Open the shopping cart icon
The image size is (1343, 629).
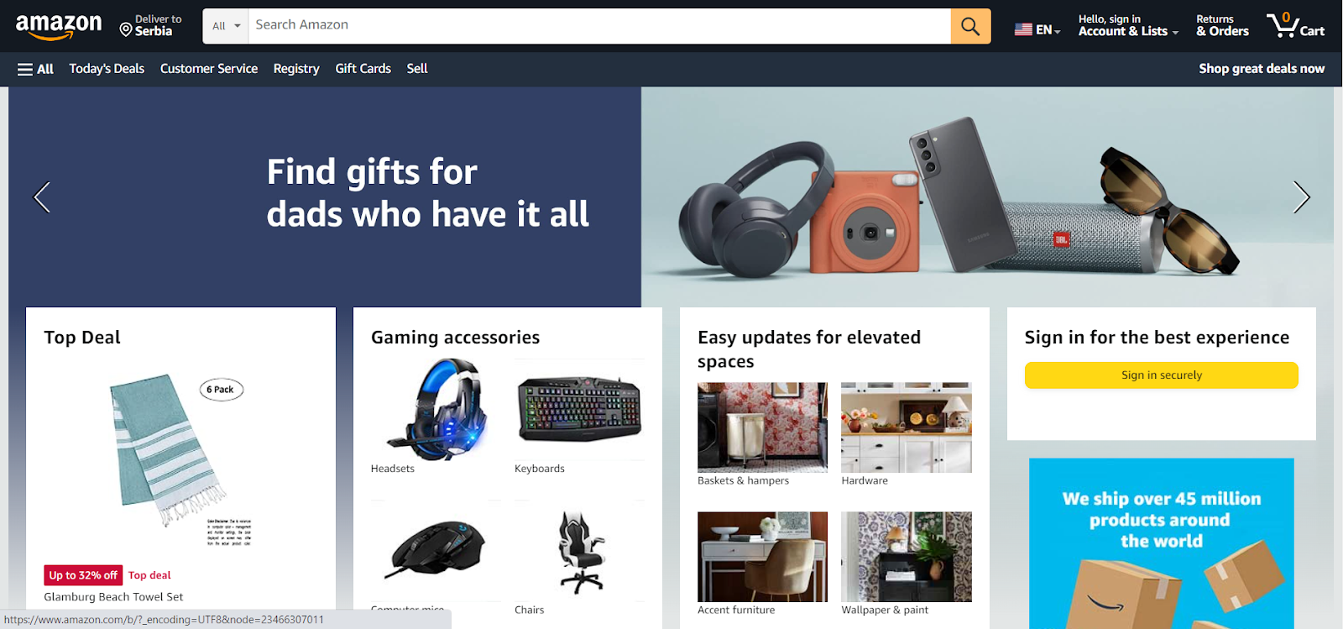[x=1295, y=26]
